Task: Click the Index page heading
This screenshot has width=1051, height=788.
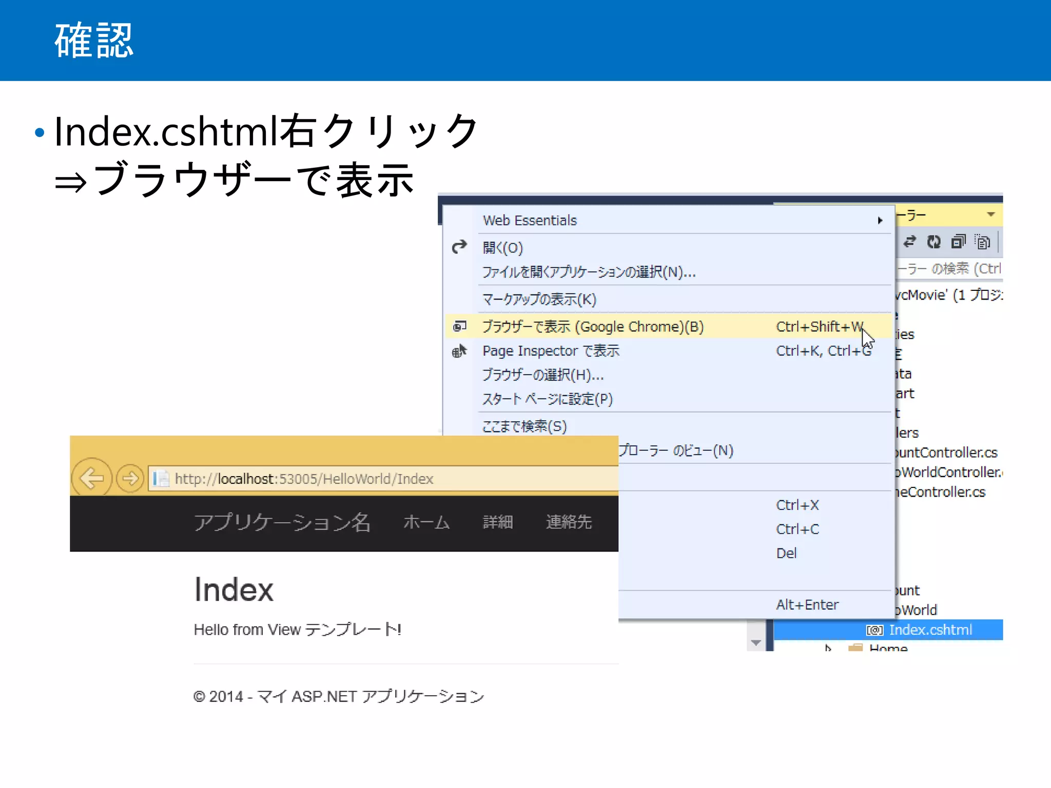Action: point(233,589)
